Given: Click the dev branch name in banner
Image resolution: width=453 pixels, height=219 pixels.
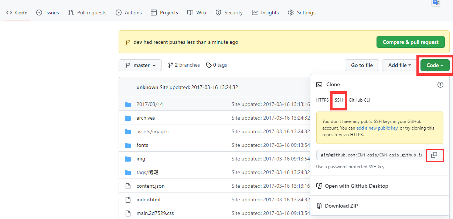Looking at the screenshot, I should (x=138, y=42).
